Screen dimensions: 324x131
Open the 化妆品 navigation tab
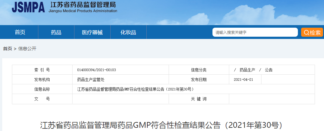(128, 32)
